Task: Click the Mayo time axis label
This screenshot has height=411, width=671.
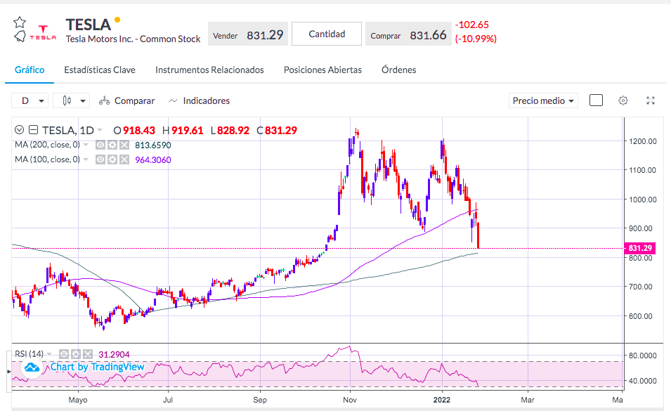Action: click(x=78, y=400)
